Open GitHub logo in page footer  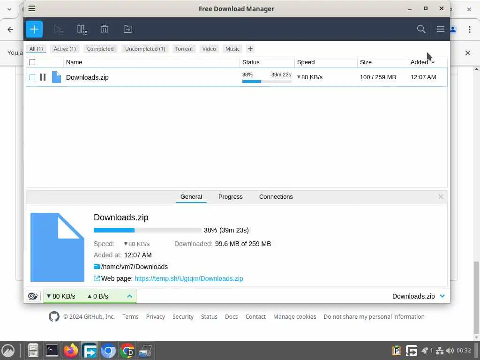54,316
